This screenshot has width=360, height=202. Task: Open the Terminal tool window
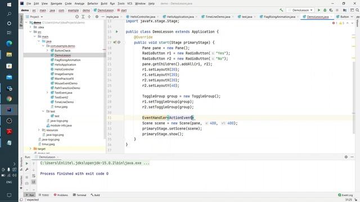click(79, 195)
